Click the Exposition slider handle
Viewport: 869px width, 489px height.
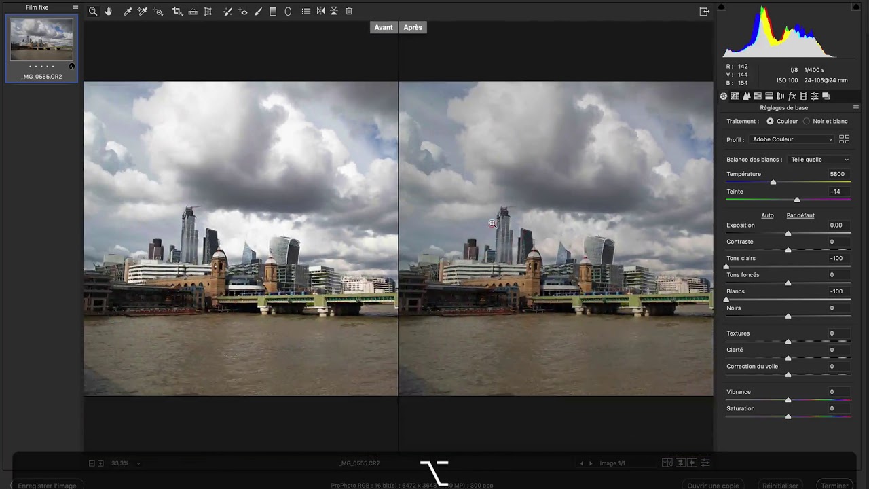(x=788, y=233)
